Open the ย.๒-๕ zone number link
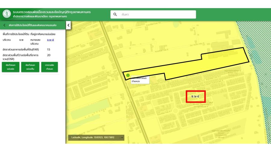Image resolution: width=271 pixels, height=152 pixels. [51, 40]
